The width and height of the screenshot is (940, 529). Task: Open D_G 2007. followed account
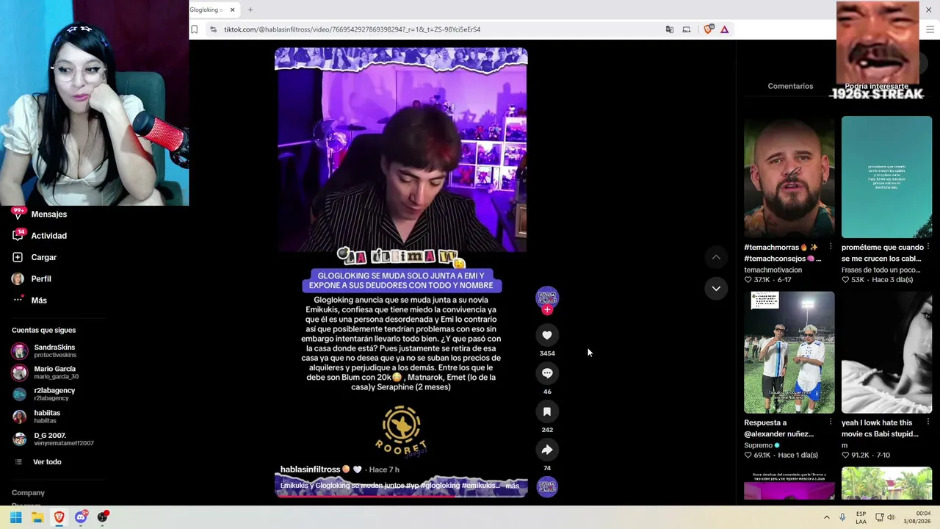click(53, 439)
